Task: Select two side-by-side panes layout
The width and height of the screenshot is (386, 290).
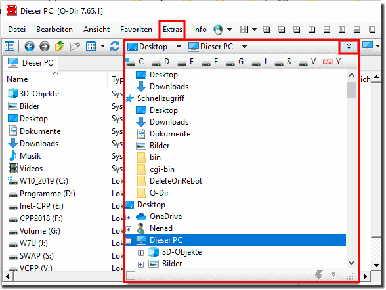Action: point(312,30)
